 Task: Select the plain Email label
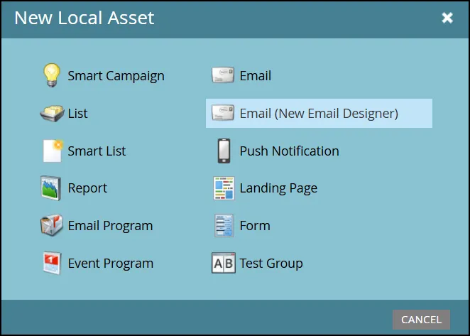coord(256,75)
